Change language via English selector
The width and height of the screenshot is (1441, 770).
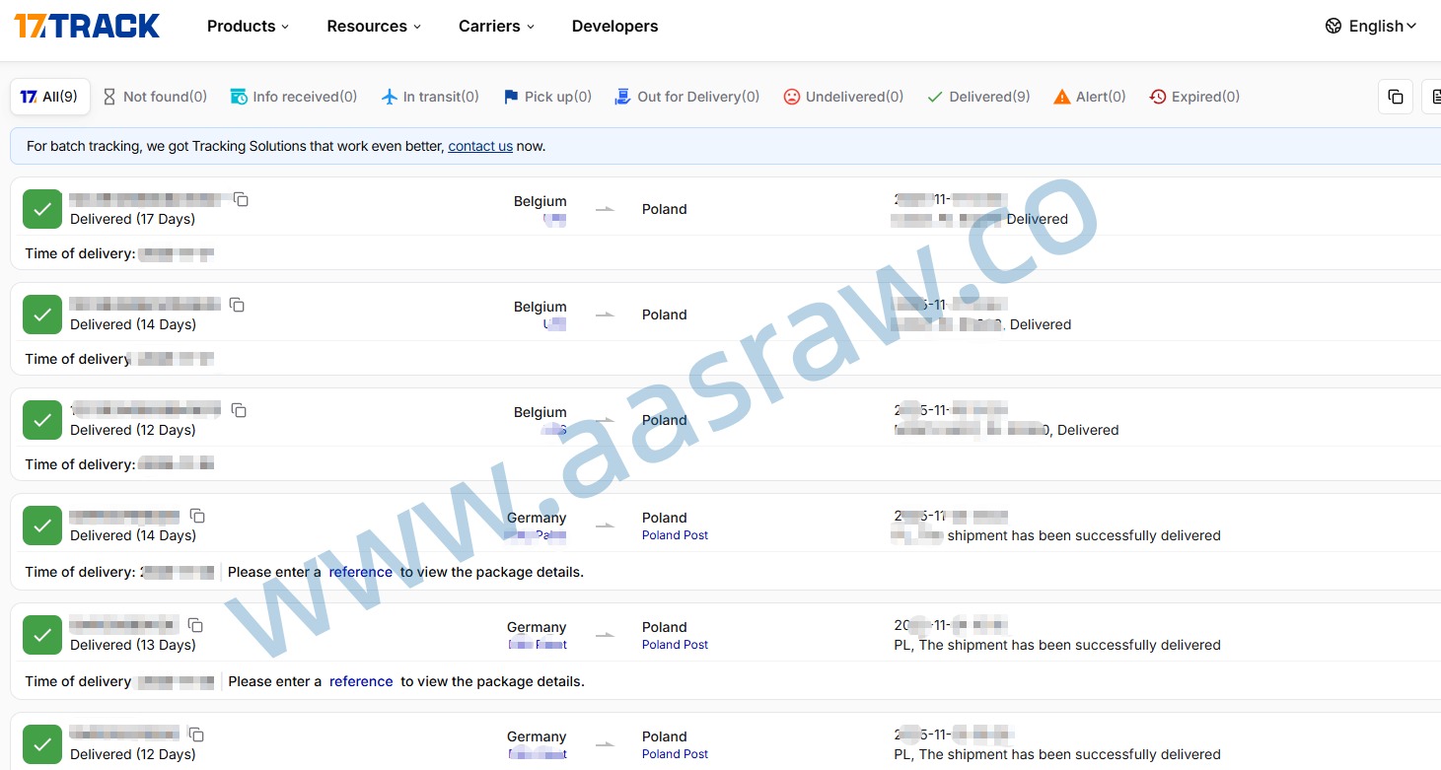(1371, 27)
